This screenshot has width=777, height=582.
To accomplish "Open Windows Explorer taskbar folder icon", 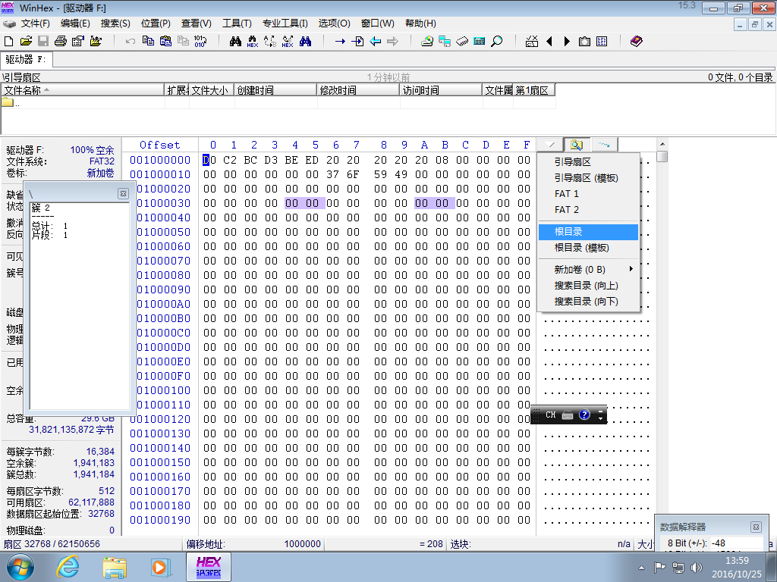I will (x=115, y=567).
